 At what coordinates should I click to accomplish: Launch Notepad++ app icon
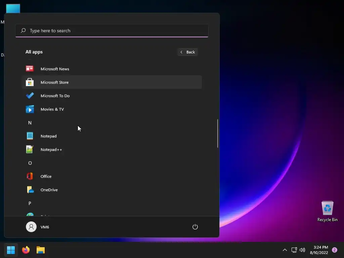[30, 149]
